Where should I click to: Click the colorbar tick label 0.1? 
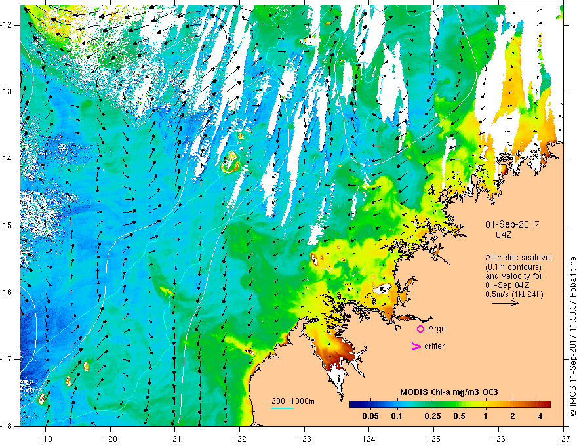pos(396,416)
